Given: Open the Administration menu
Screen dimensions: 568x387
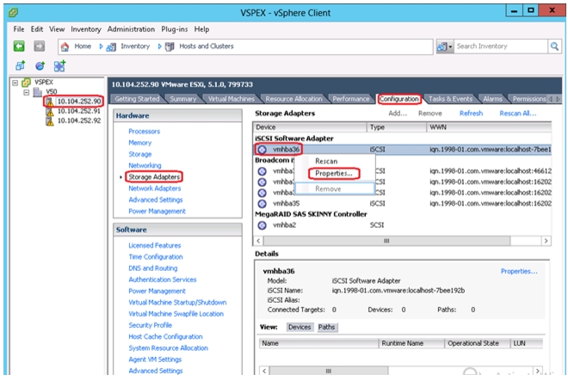Looking at the screenshot, I should click(131, 29).
